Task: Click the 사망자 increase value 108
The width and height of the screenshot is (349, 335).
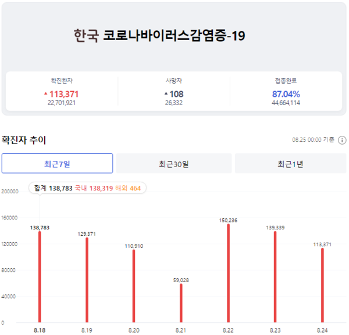Action: click(176, 94)
